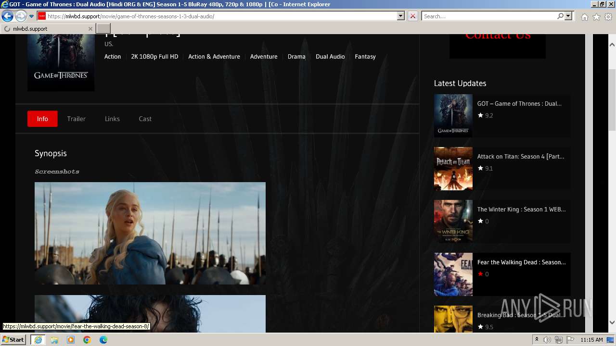
Task: Open the Fantasy genre link
Action: point(365,57)
